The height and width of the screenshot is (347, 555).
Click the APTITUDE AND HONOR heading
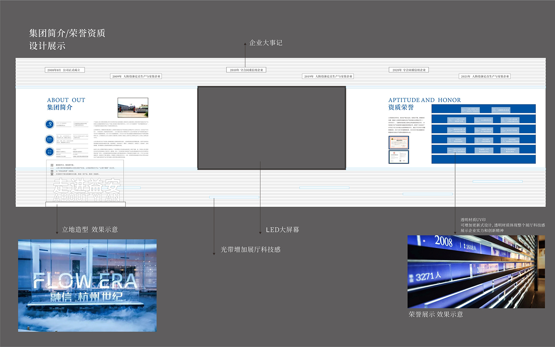tap(425, 100)
